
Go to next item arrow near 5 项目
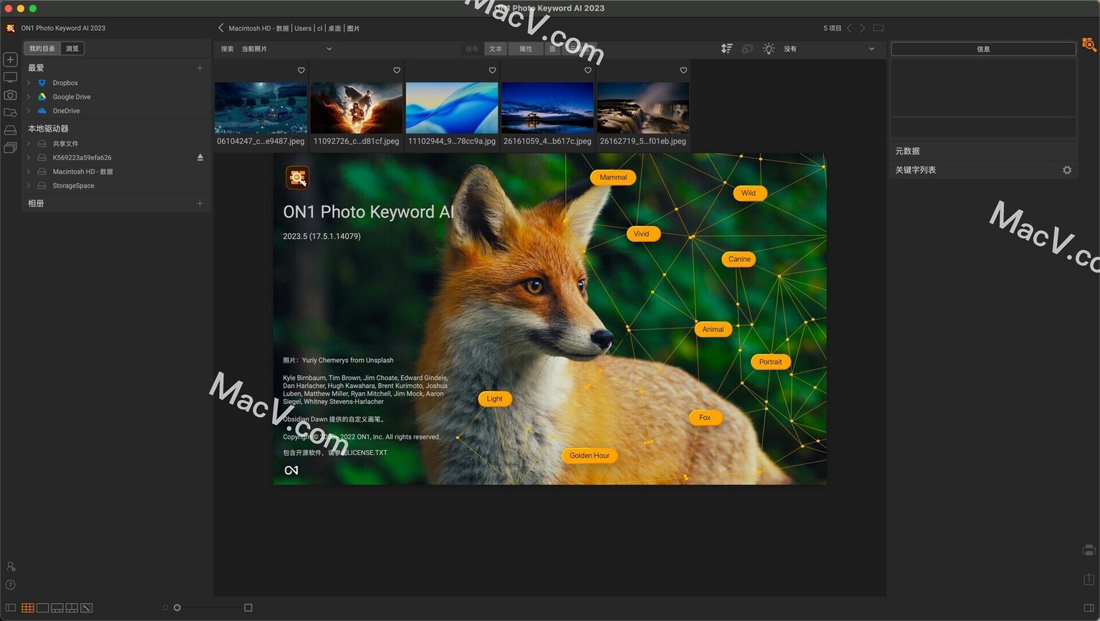pos(862,28)
